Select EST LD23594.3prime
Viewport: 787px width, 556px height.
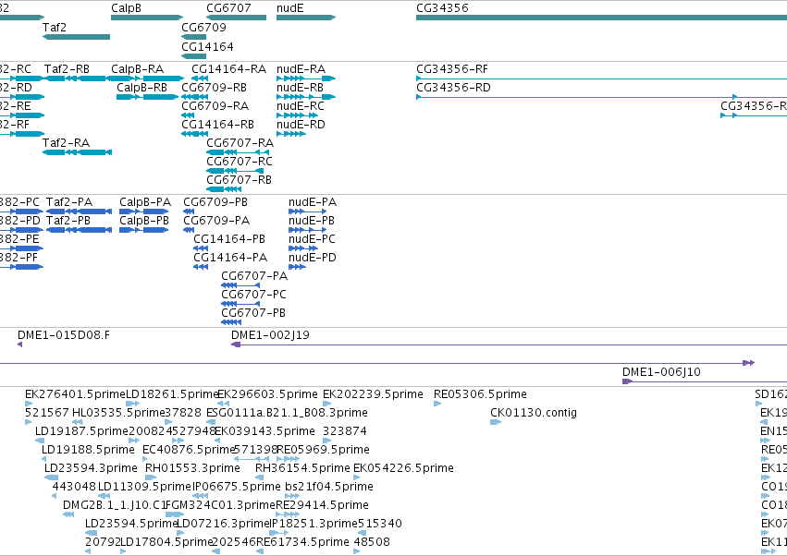[91, 468]
